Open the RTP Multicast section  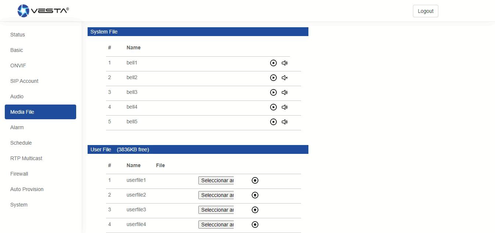tap(26, 158)
